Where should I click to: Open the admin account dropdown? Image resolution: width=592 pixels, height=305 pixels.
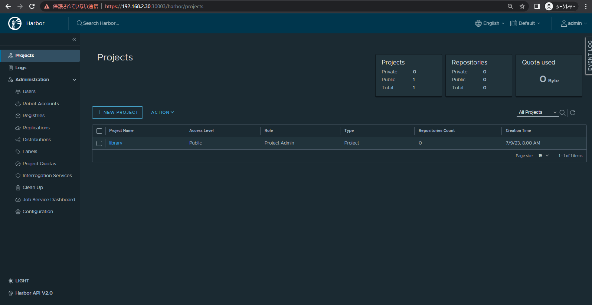574,23
